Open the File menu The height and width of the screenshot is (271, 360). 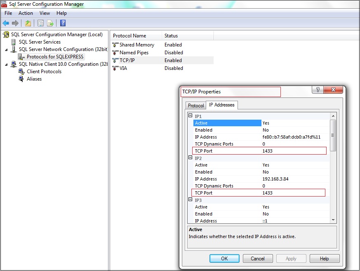[8, 13]
